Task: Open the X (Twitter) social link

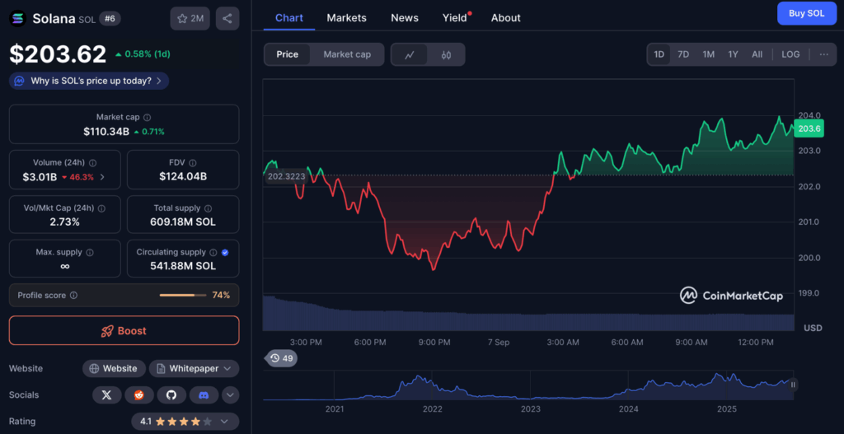Action: tap(107, 395)
